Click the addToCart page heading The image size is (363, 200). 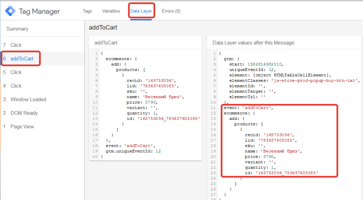103,27
